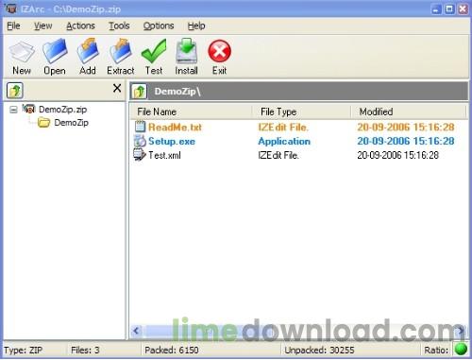Image resolution: width=472 pixels, height=360 pixels.
Task: Close the folder tree pane with X
Action: (117, 88)
